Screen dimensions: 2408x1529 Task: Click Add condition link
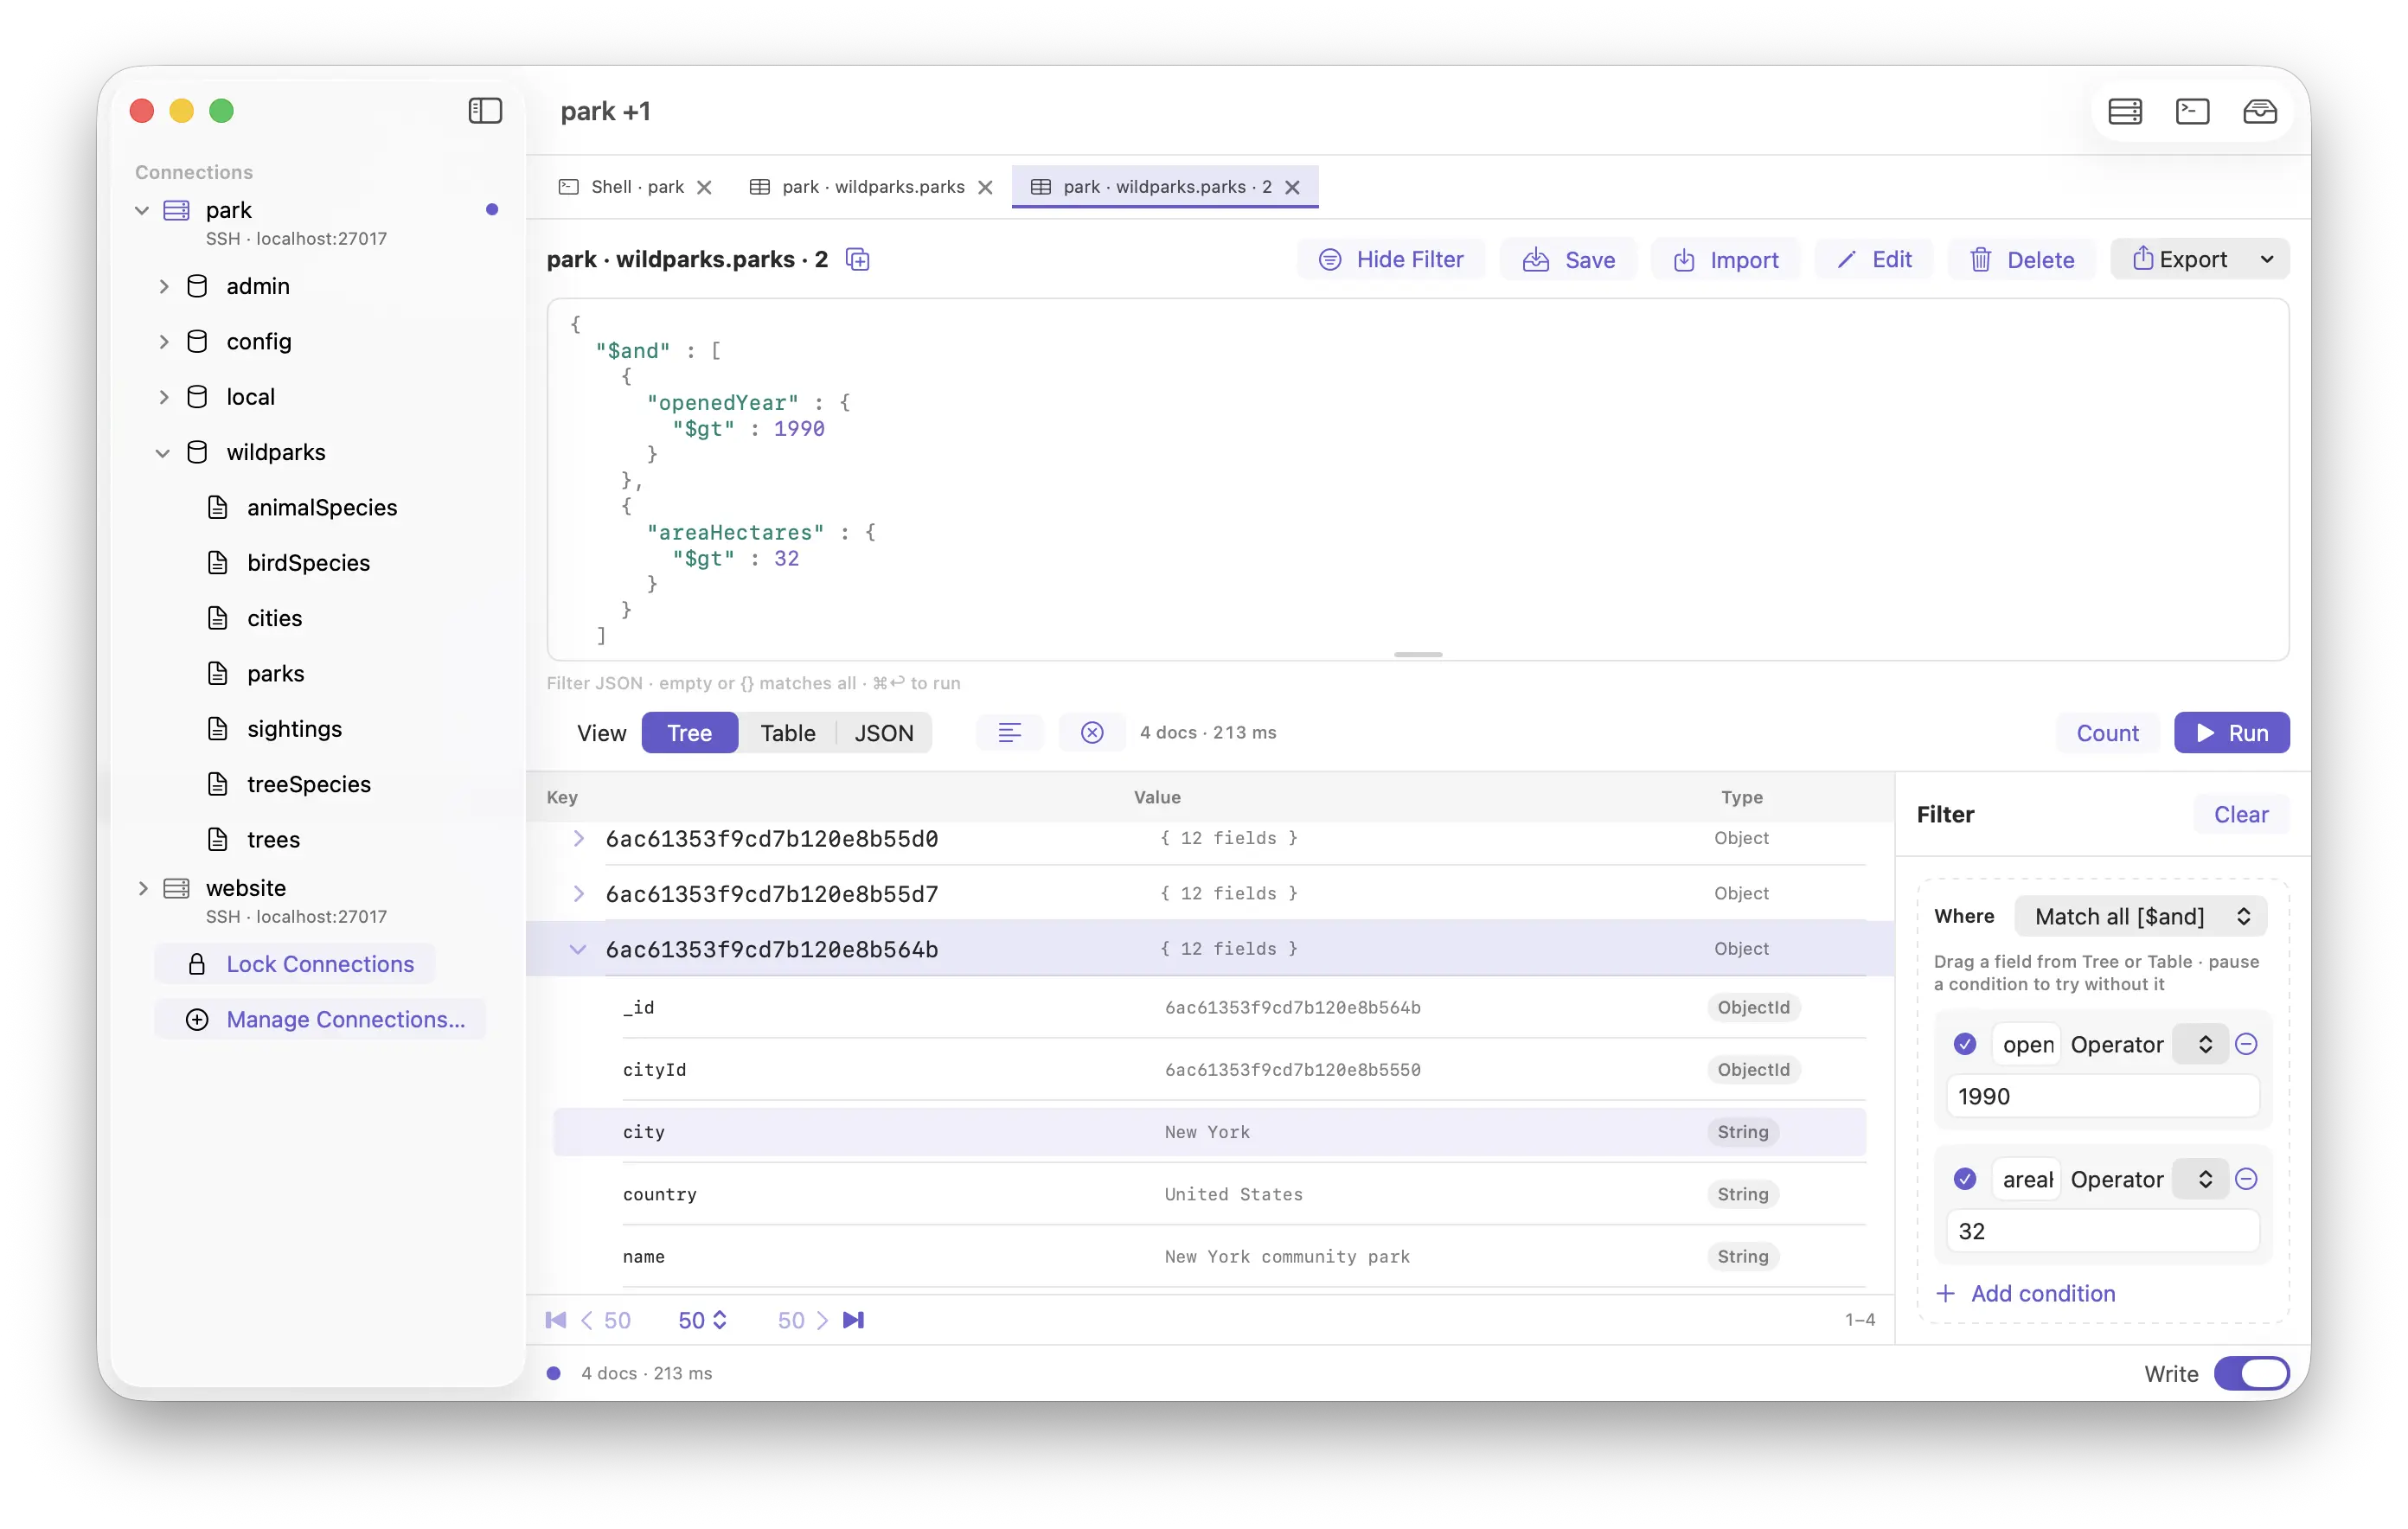[x=2027, y=1293]
